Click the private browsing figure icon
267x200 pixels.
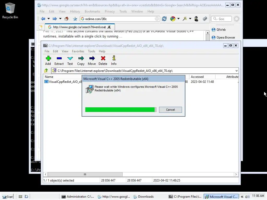pos(196,19)
